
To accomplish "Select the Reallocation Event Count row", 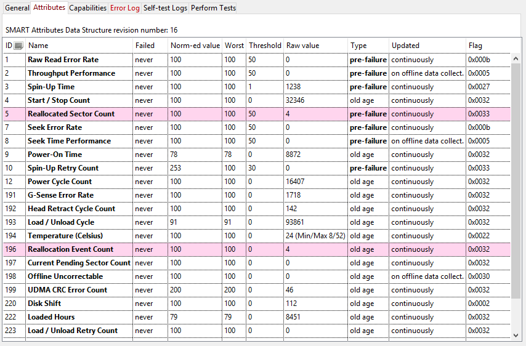I will (x=70, y=249).
